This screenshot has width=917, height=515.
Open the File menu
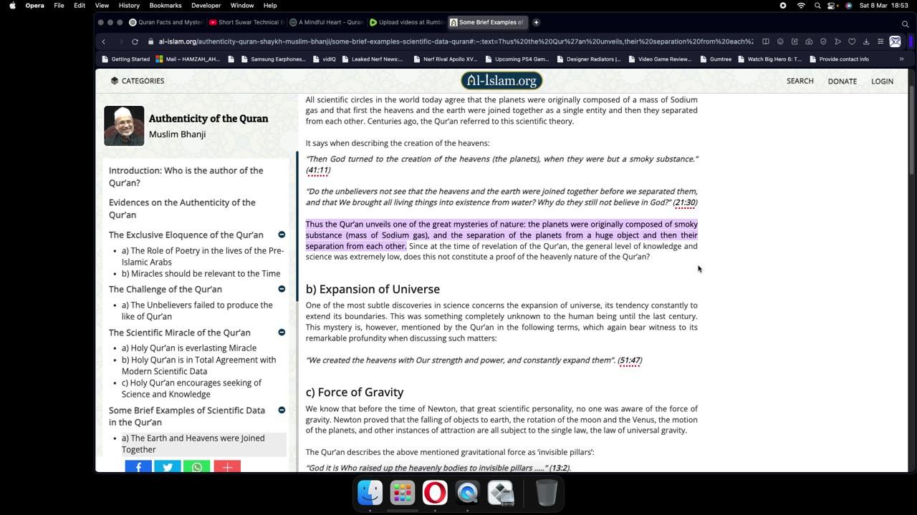coord(59,6)
